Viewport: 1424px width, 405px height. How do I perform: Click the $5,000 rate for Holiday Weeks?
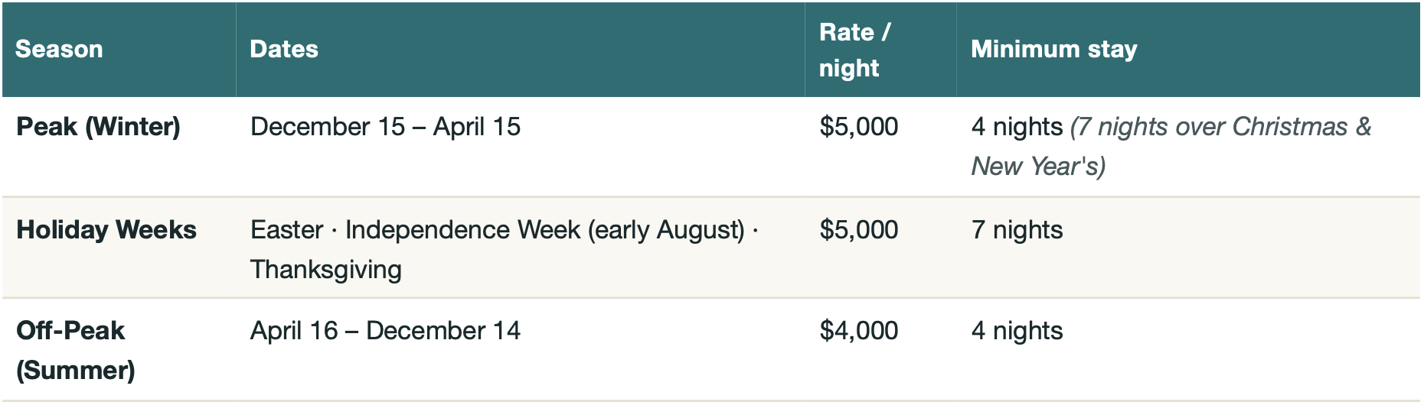[859, 229]
